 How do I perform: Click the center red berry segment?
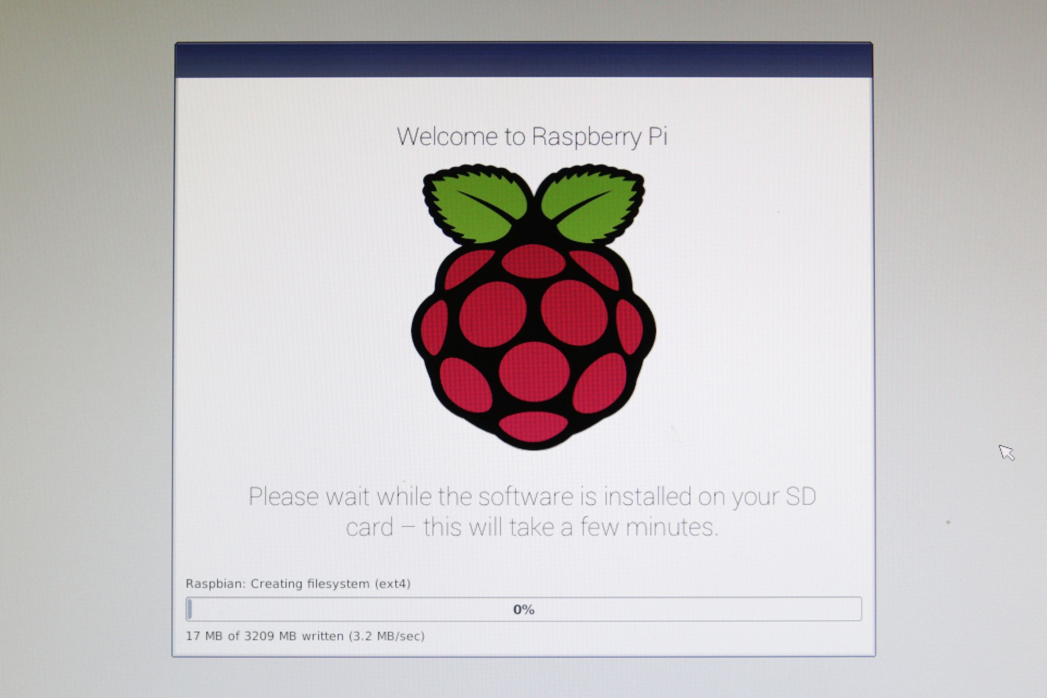pyautogui.click(x=534, y=372)
